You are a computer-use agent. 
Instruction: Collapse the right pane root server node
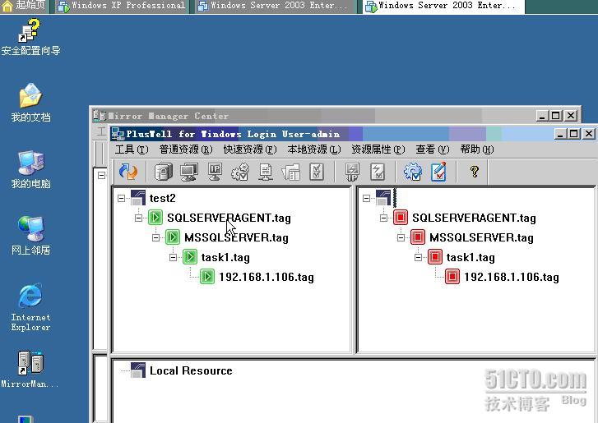point(367,199)
